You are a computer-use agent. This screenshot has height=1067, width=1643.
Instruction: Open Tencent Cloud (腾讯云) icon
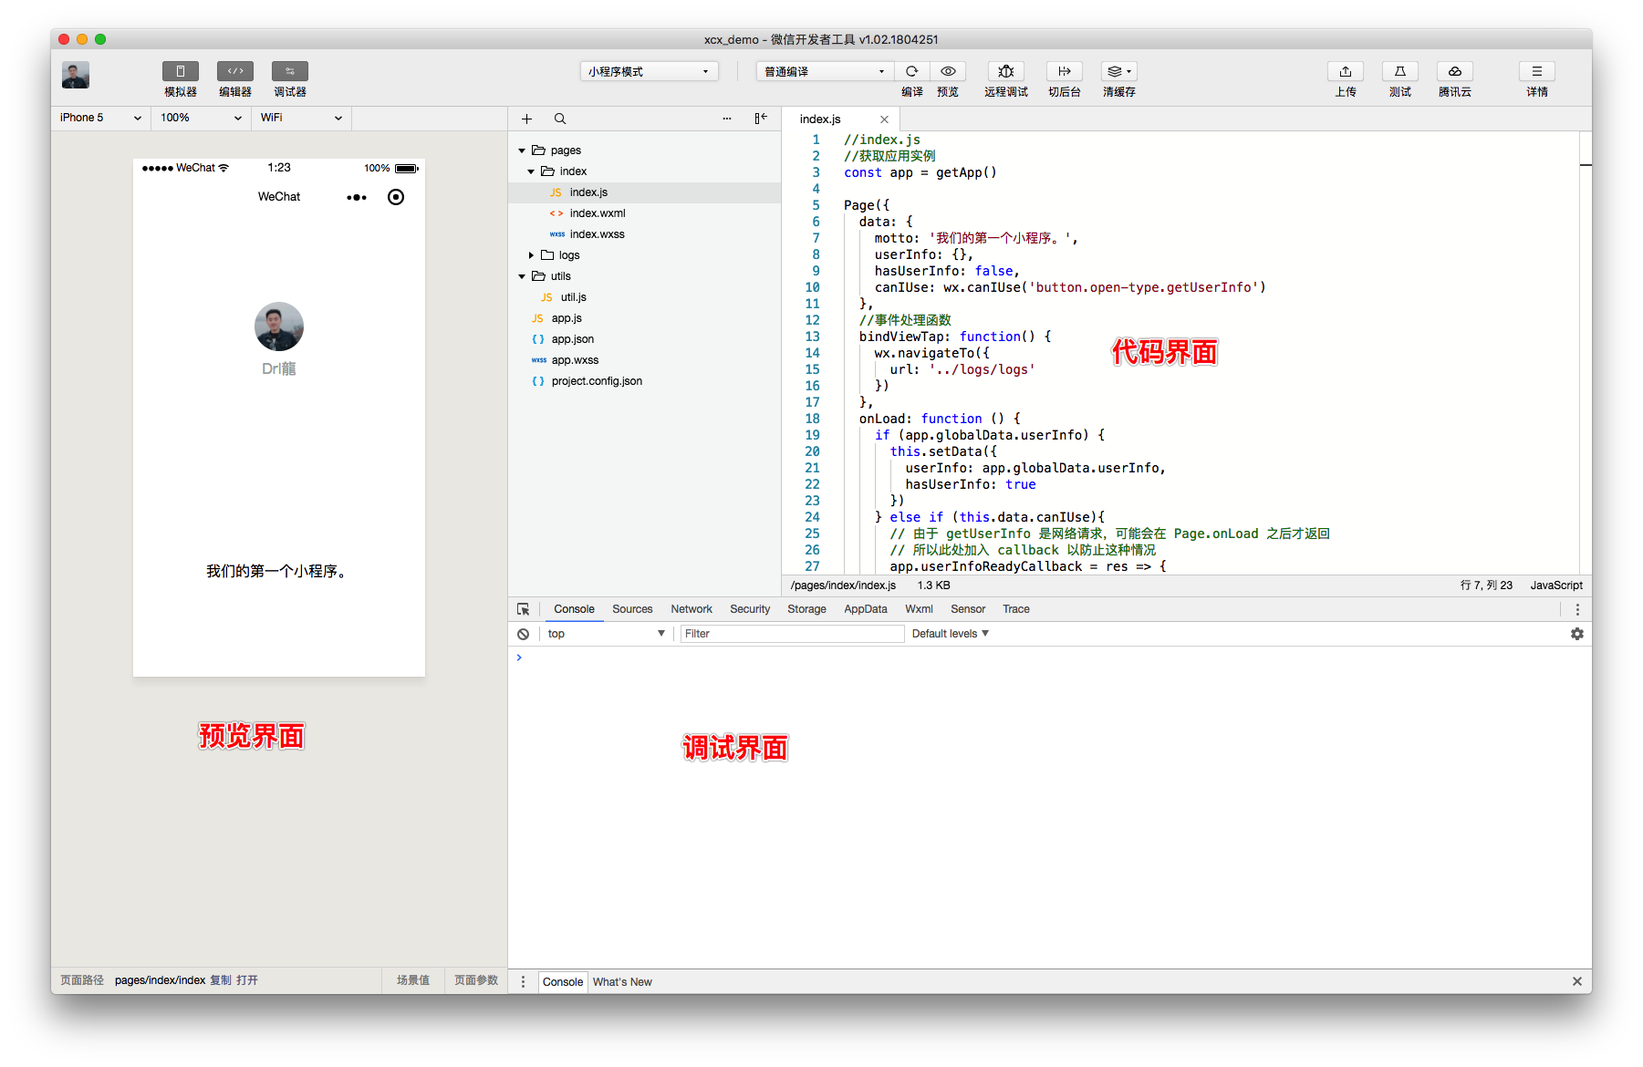1455,71
